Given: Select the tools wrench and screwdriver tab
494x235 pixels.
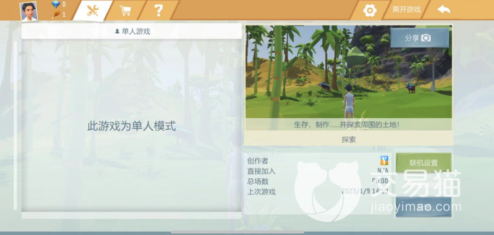Looking at the screenshot, I should pos(93,11).
